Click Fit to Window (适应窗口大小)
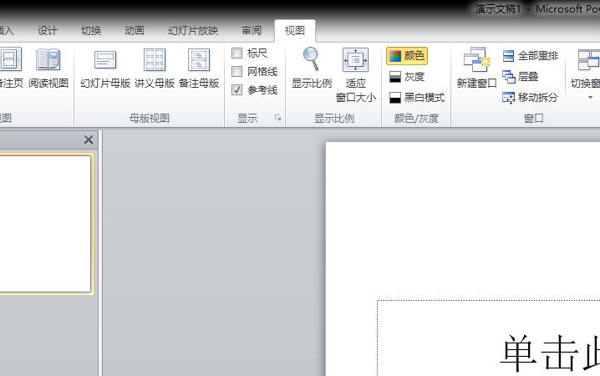Viewport: 600px width, 376px height. (x=355, y=75)
